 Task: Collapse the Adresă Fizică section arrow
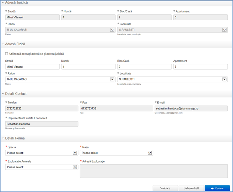[x=3, y=44]
